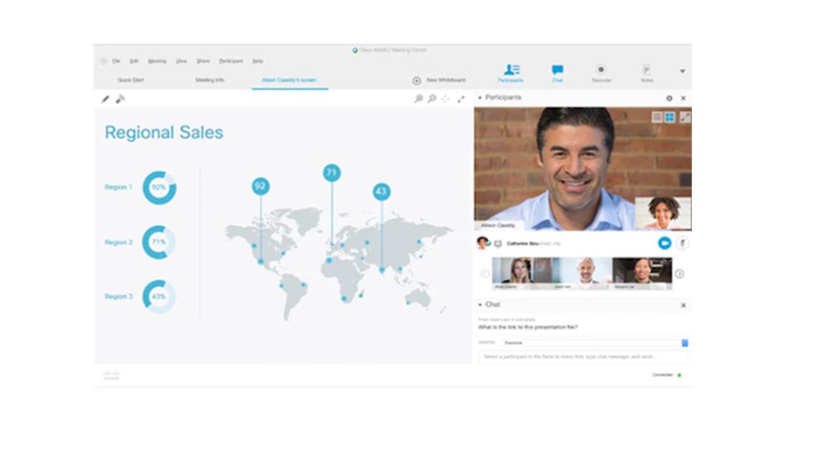Switch to the Quick Start tab

[131, 80]
